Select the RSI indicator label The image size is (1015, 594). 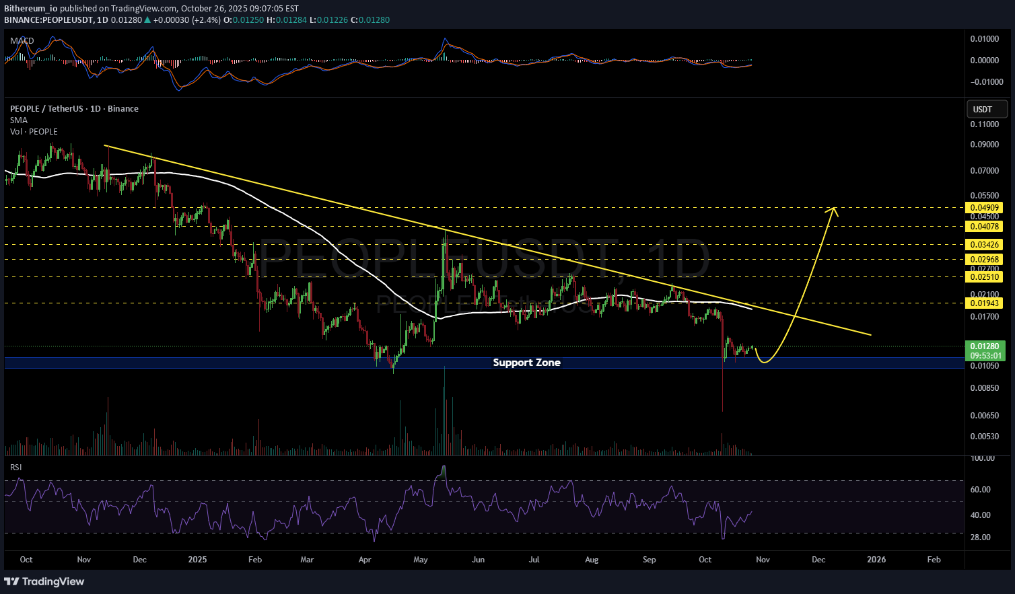pyautogui.click(x=15, y=467)
